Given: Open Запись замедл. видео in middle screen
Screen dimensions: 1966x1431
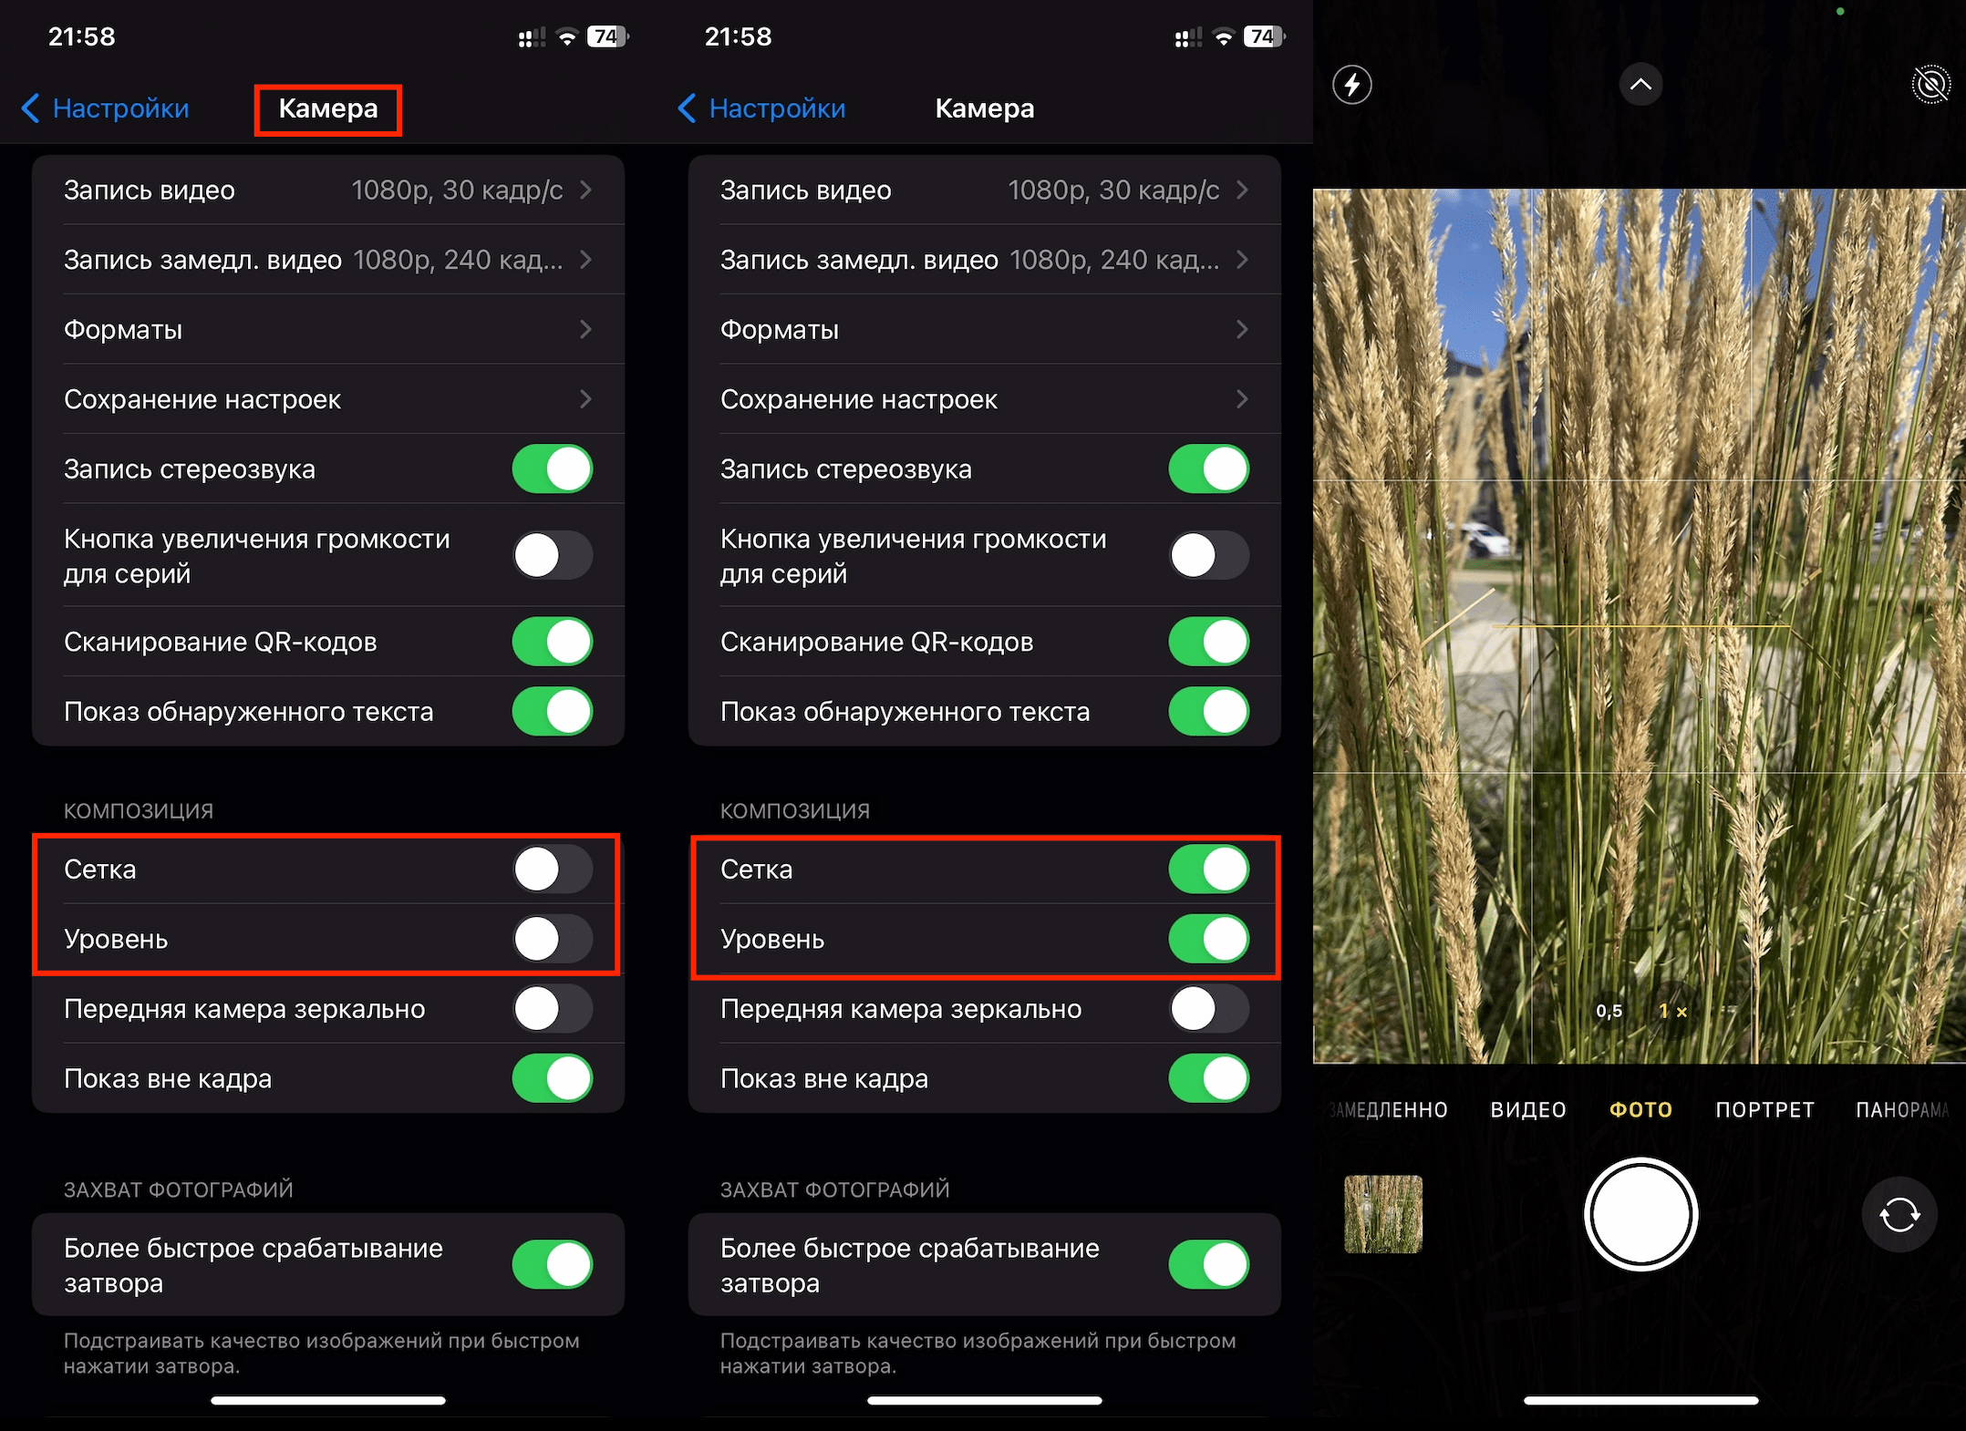Looking at the screenshot, I should (x=985, y=260).
